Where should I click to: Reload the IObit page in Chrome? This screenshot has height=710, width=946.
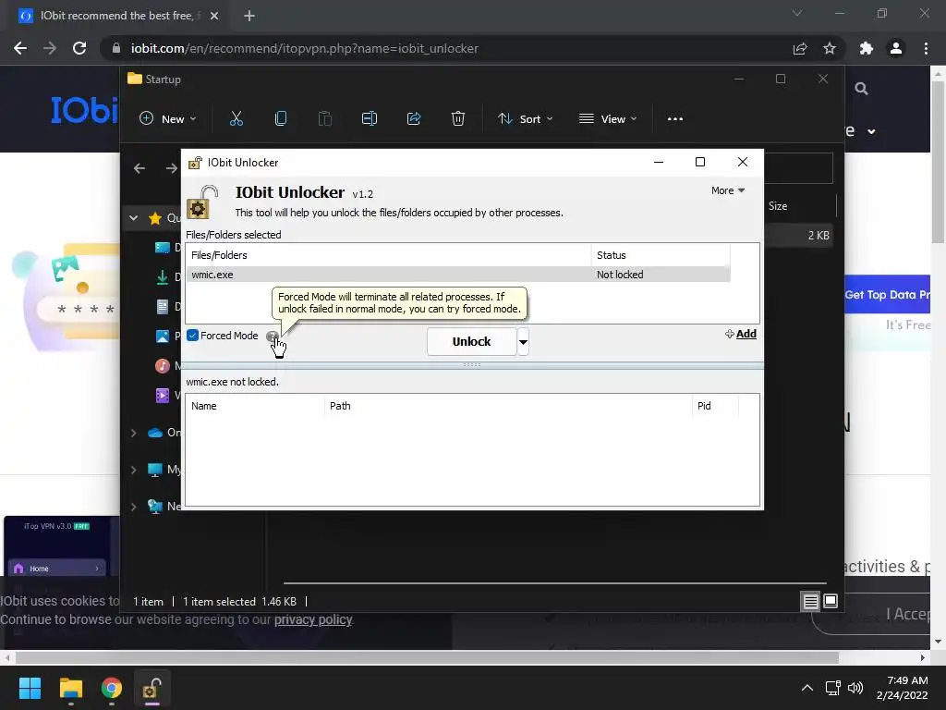pos(79,48)
